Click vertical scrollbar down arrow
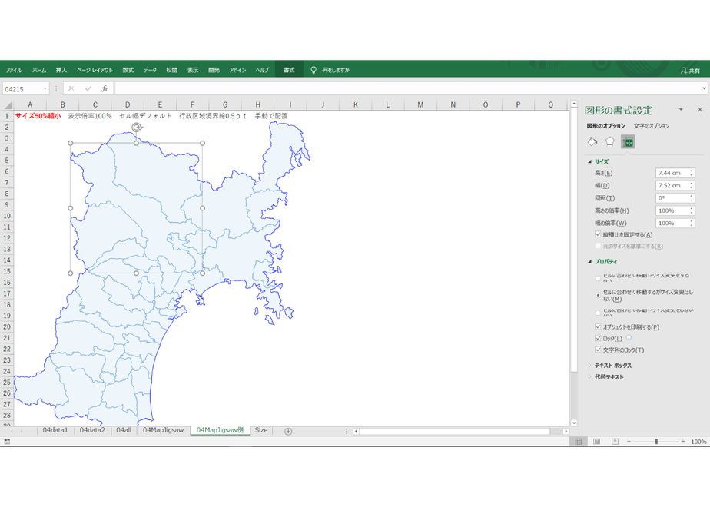The width and height of the screenshot is (710, 507). [574, 422]
